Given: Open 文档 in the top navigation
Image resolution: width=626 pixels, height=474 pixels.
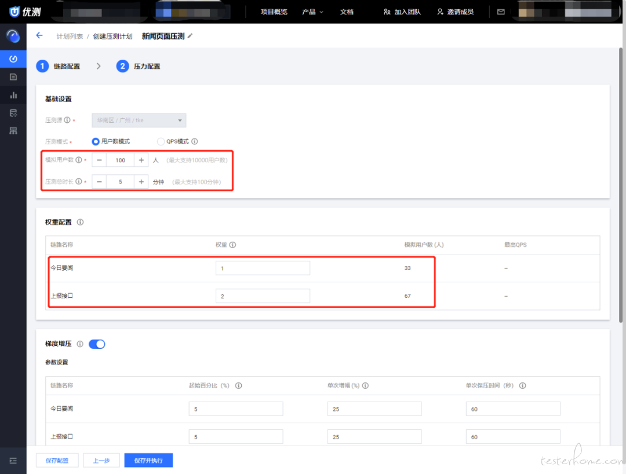Looking at the screenshot, I should 347,12.
